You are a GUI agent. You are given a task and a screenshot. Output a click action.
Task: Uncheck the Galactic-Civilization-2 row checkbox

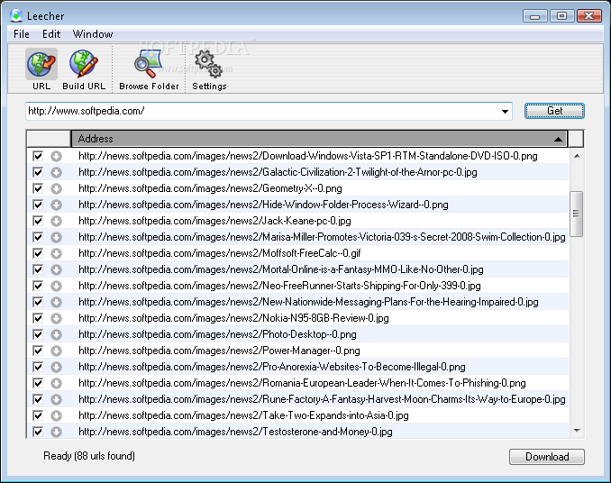click(38, 172)
